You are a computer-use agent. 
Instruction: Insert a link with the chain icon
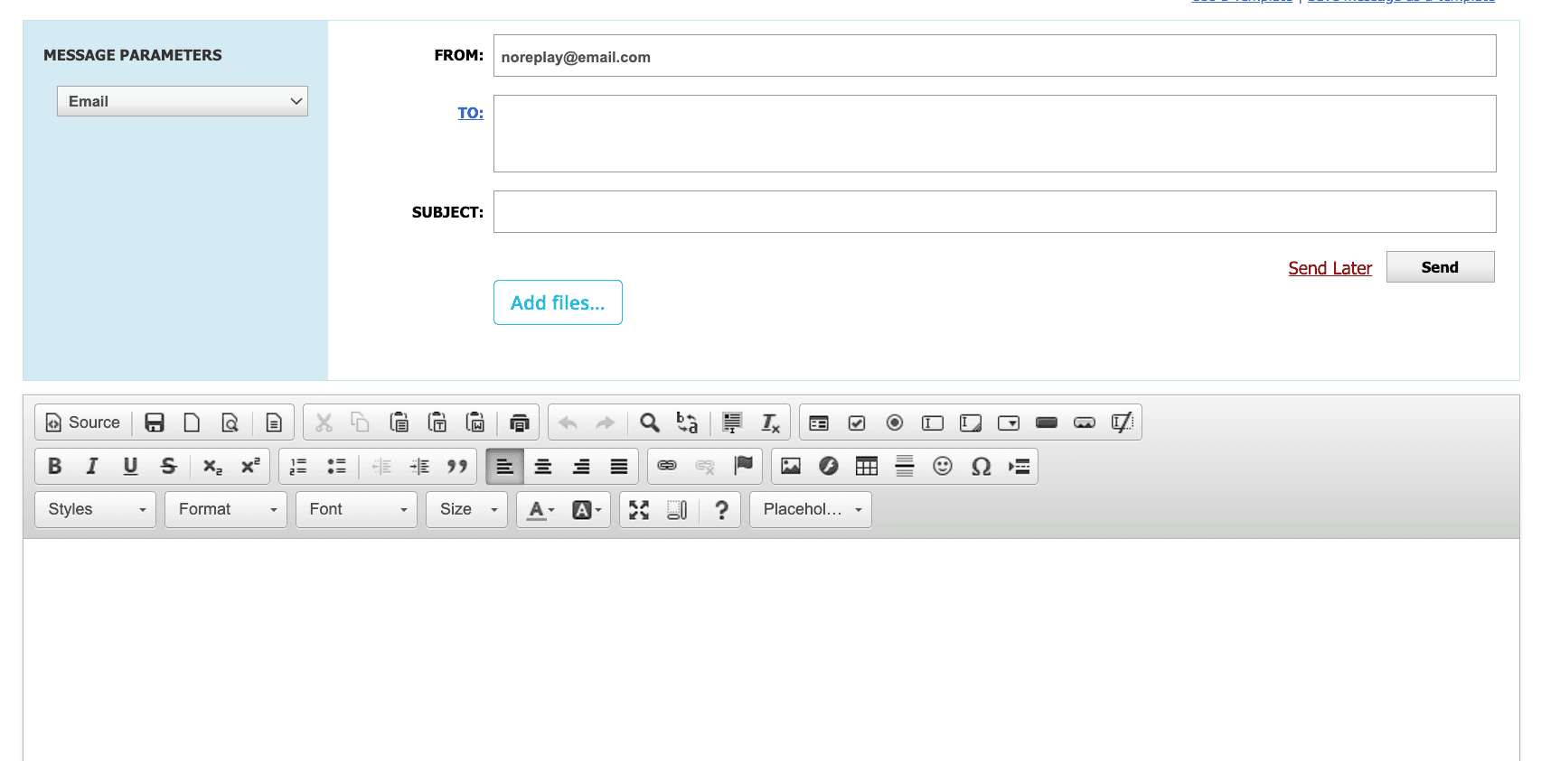coord(667,466)
